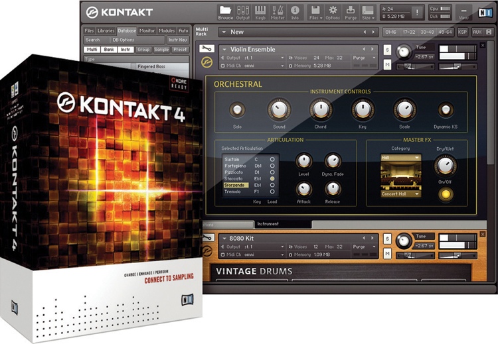The height and width of the screenshot is (344, 498).
Task: Open the Hall category dropdown
Action: coord(400,158)
